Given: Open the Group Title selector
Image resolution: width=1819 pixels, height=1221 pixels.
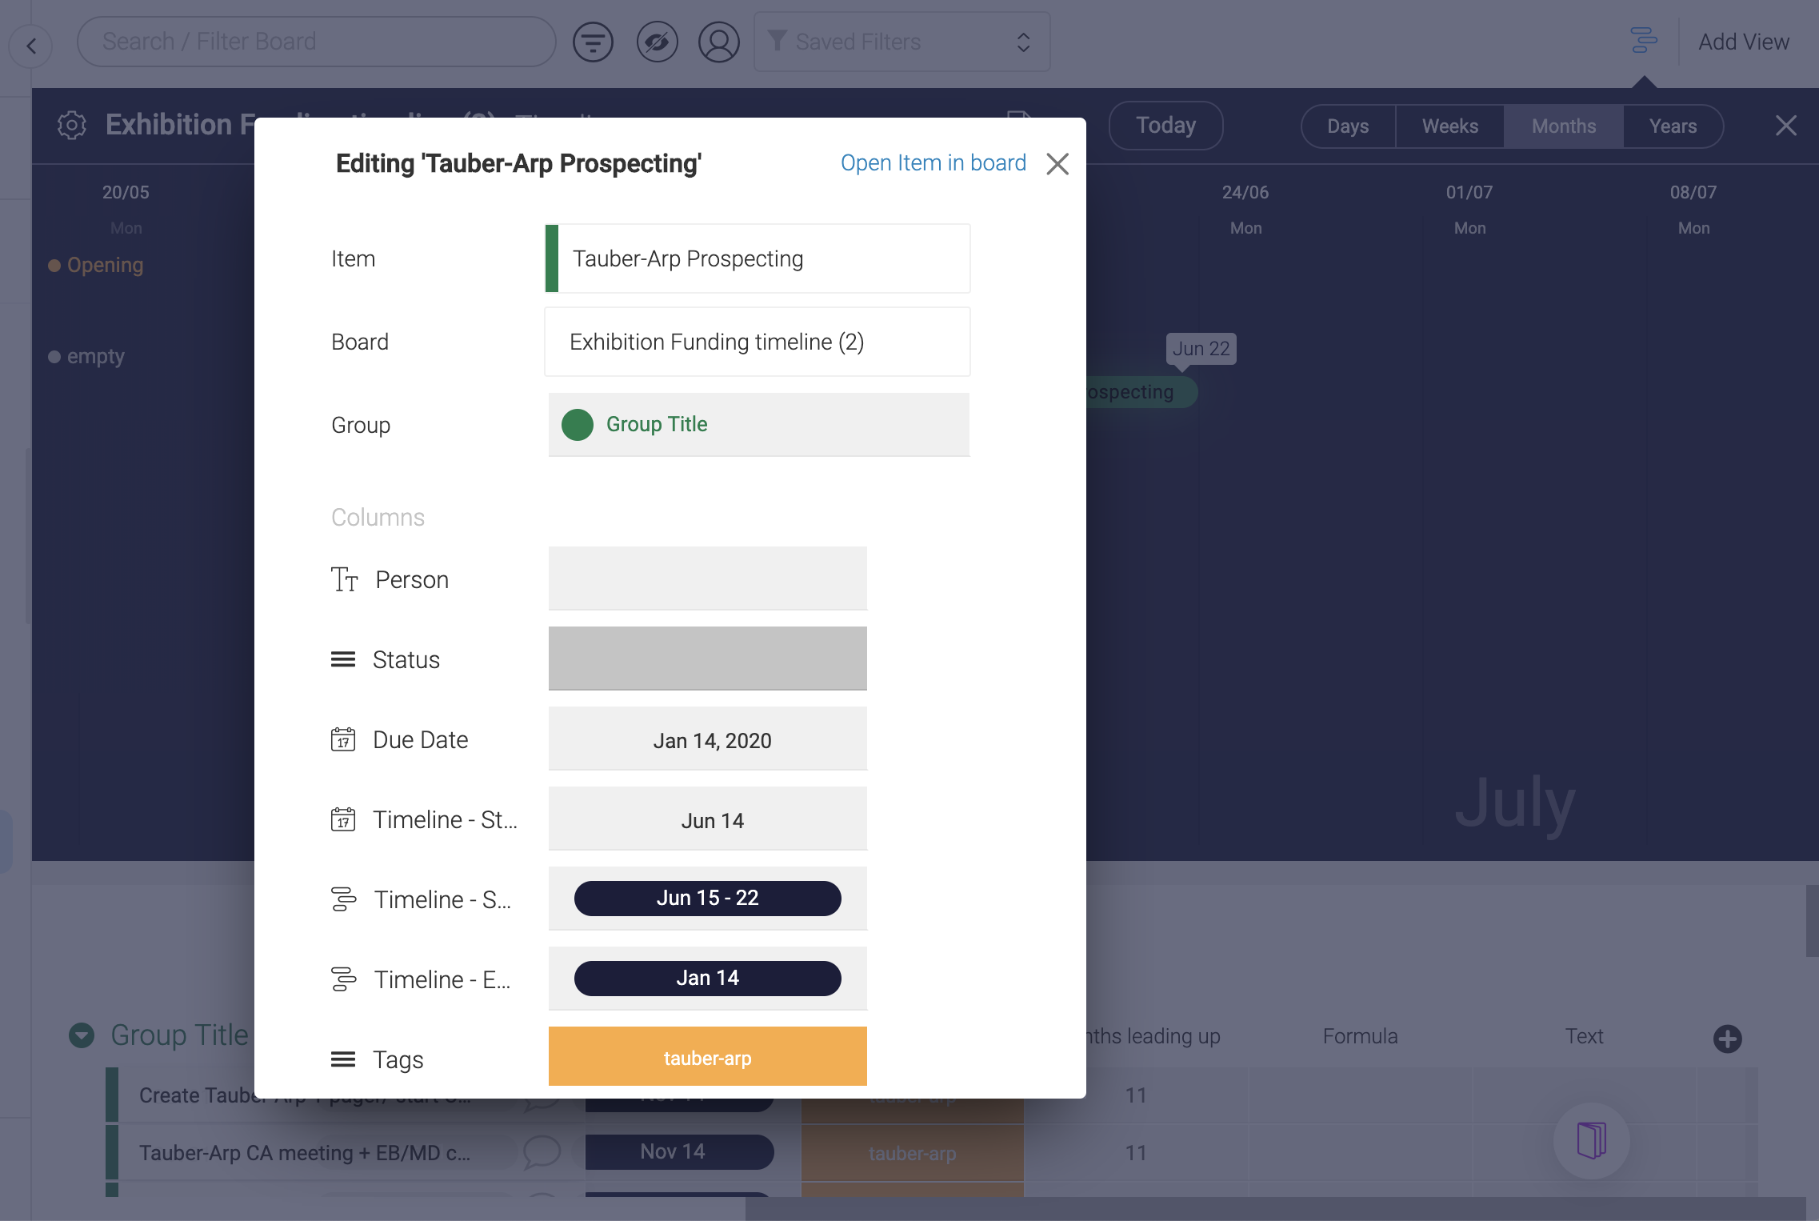Looking at the screenshot, I should (758, 425).
